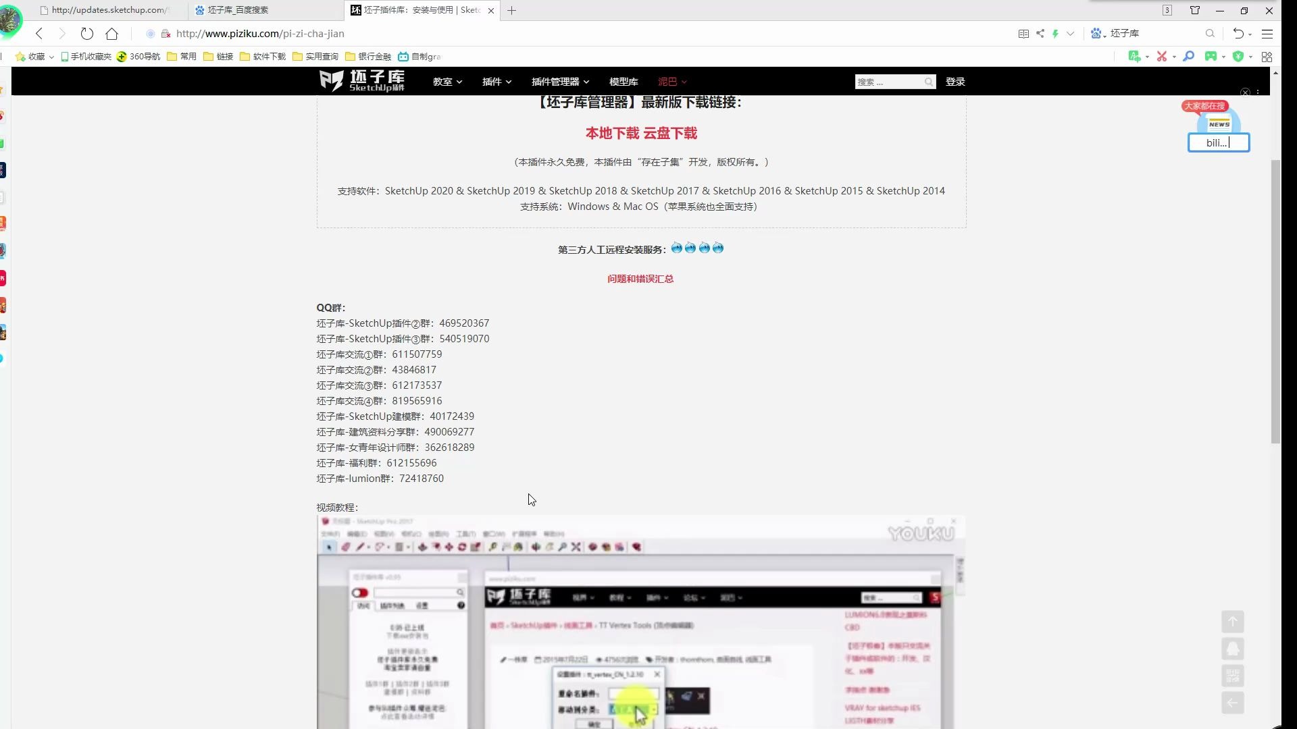The width and height of the screenshot is (1297, 729).
Task: Click the Youku video thumbnail
Action: [641, 623]
